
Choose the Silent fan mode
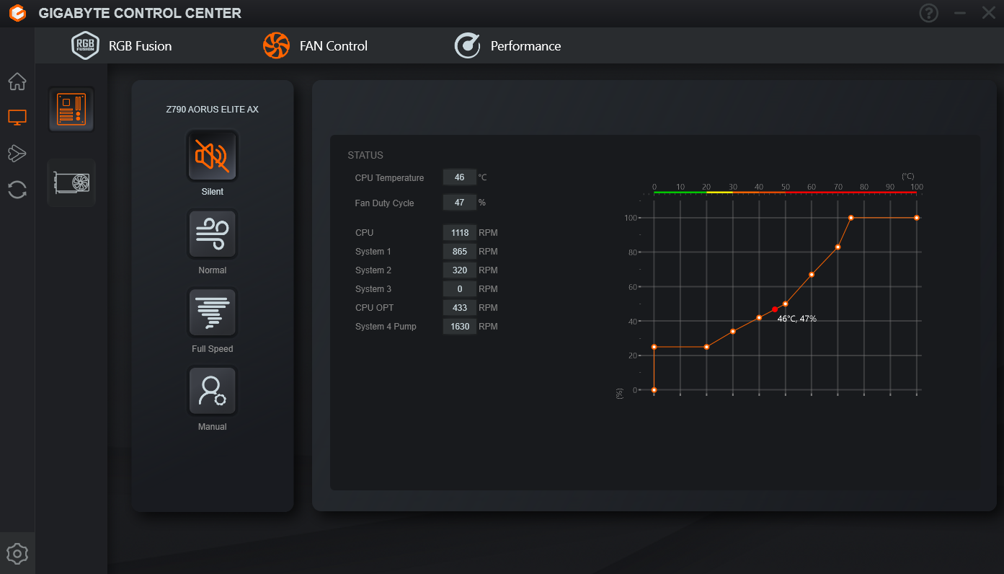(x=212, y=156)
